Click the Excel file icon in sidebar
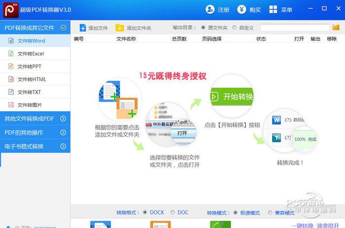 (11, 53)
